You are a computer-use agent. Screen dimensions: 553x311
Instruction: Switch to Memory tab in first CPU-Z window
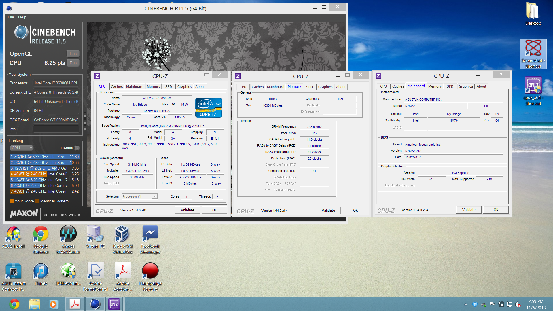pos(153,86)
